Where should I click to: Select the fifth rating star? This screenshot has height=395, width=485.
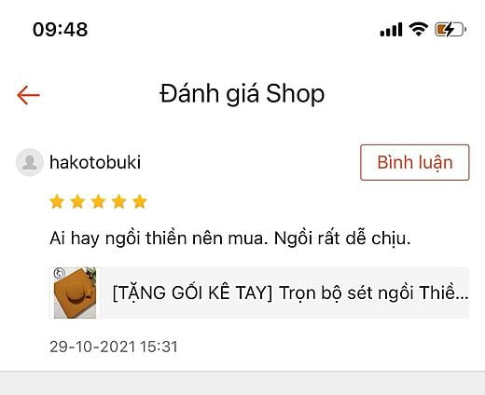coord(140,201)
